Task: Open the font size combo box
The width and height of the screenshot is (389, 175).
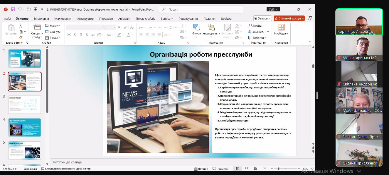Action: [x=111, y=27]
